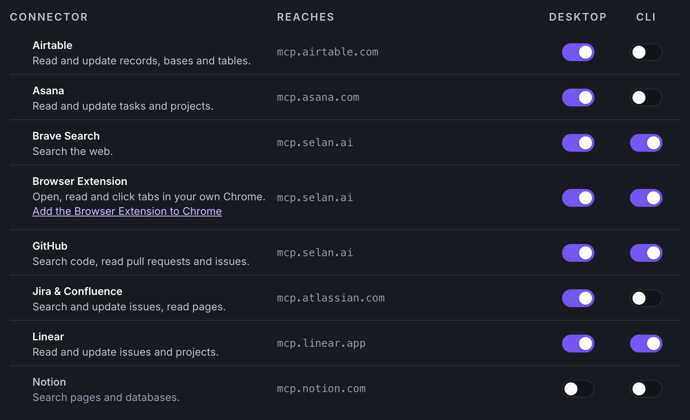Viewport: 690px width, 420px height.
Task: Select the Airtable connector name
Action: (x=52, y=45)
